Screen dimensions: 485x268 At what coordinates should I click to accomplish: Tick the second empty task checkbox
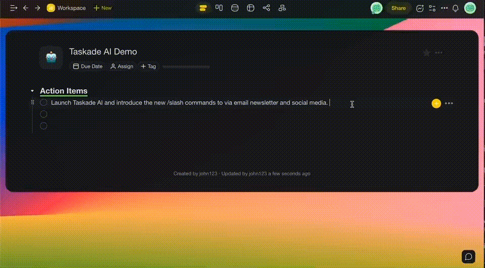click(x=43, y=114)
